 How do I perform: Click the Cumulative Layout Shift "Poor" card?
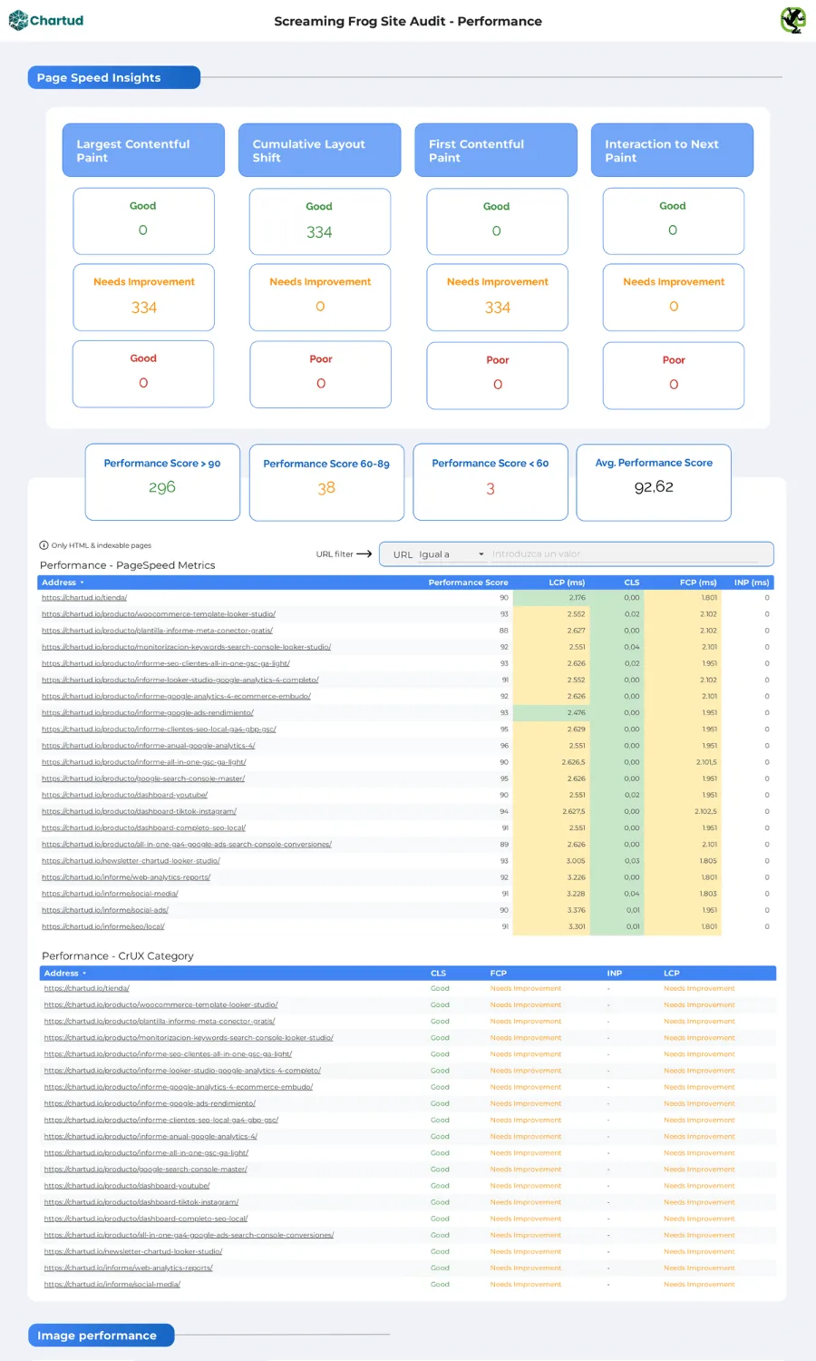coord(320,375)
